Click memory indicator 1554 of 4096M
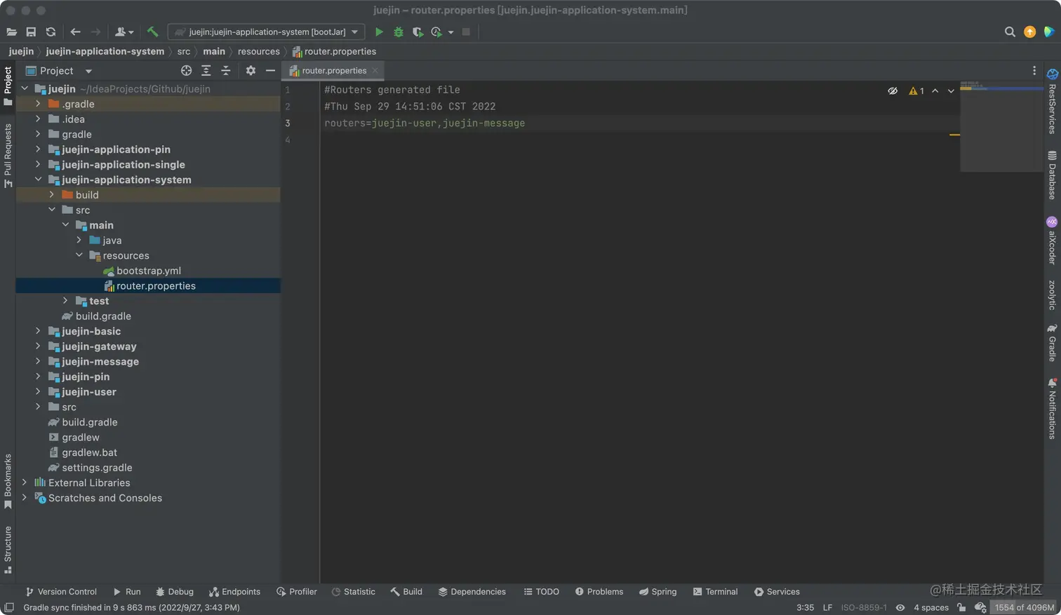The image size is (1061, 615). coord(1024,607)
